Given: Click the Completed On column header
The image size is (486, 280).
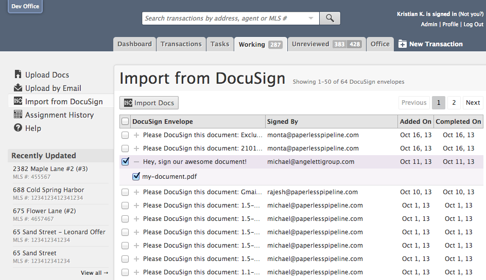Looking at the screenshot, I should tap(458, 122).
